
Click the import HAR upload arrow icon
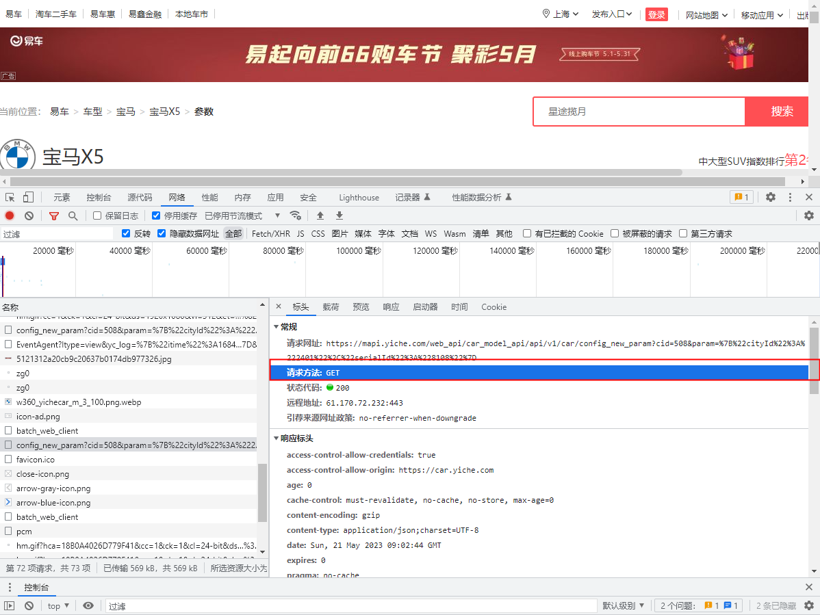320,215
